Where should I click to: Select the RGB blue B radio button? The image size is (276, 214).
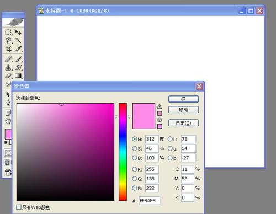click(135, 188)
